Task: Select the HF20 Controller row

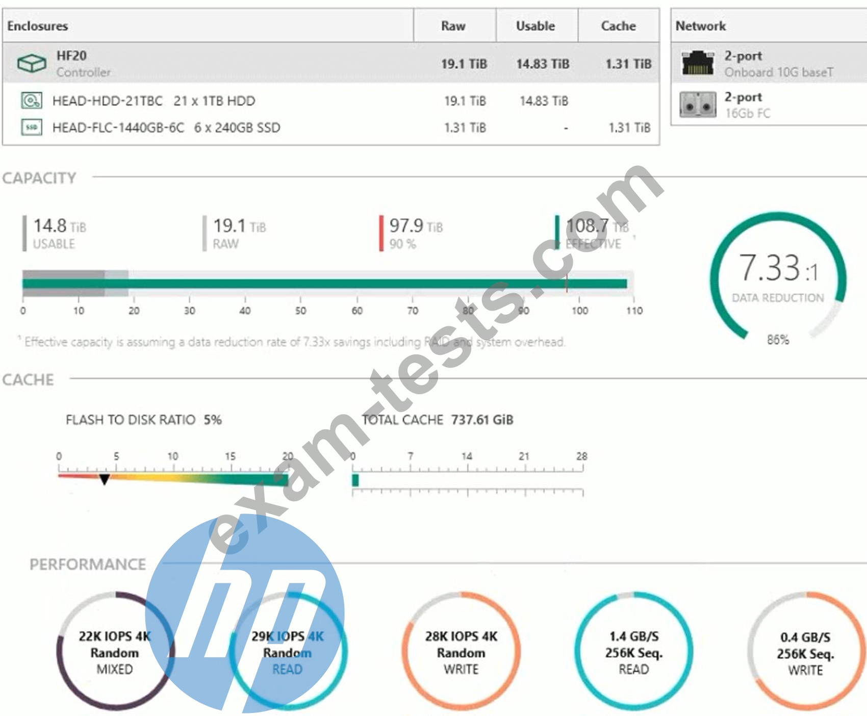Action: click(x=331, y=63)
